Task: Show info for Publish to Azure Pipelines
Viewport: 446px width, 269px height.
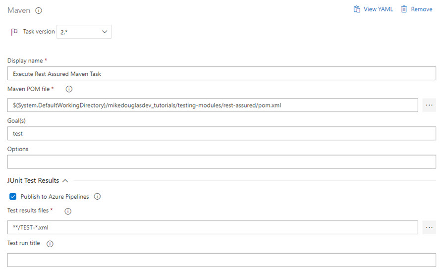Action: pos(97,197)
